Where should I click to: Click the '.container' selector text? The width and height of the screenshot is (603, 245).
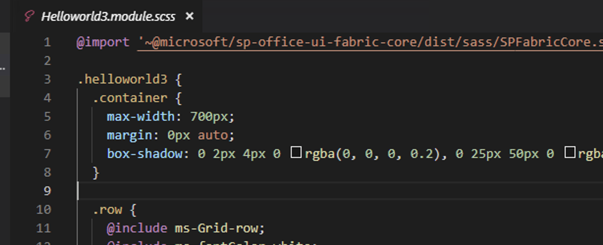(130, 98)
